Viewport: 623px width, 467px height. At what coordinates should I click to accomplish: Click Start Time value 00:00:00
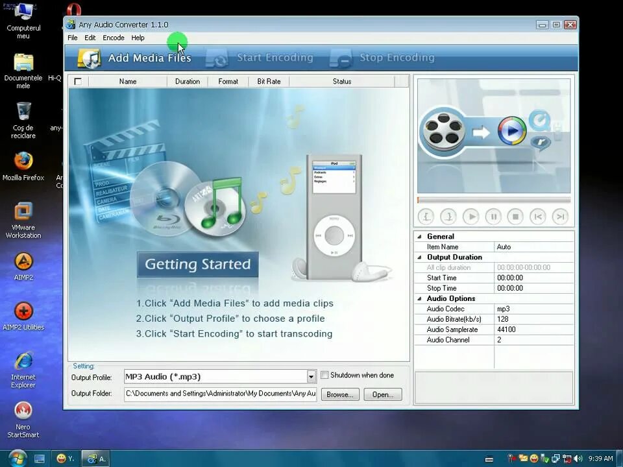[x=534, y=278]
